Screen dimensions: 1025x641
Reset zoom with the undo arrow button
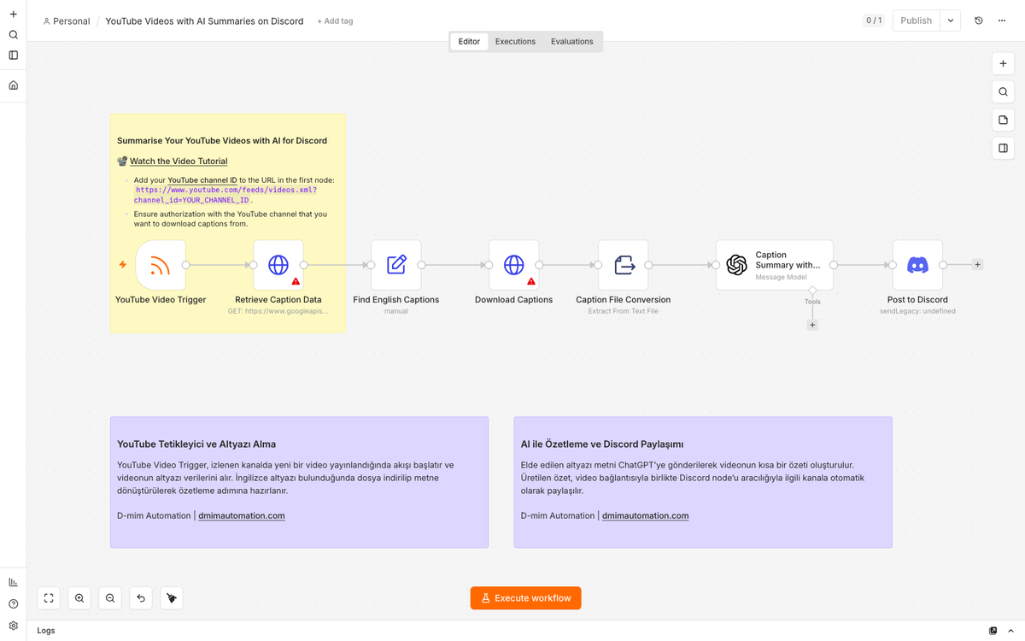tap(141, 598)
